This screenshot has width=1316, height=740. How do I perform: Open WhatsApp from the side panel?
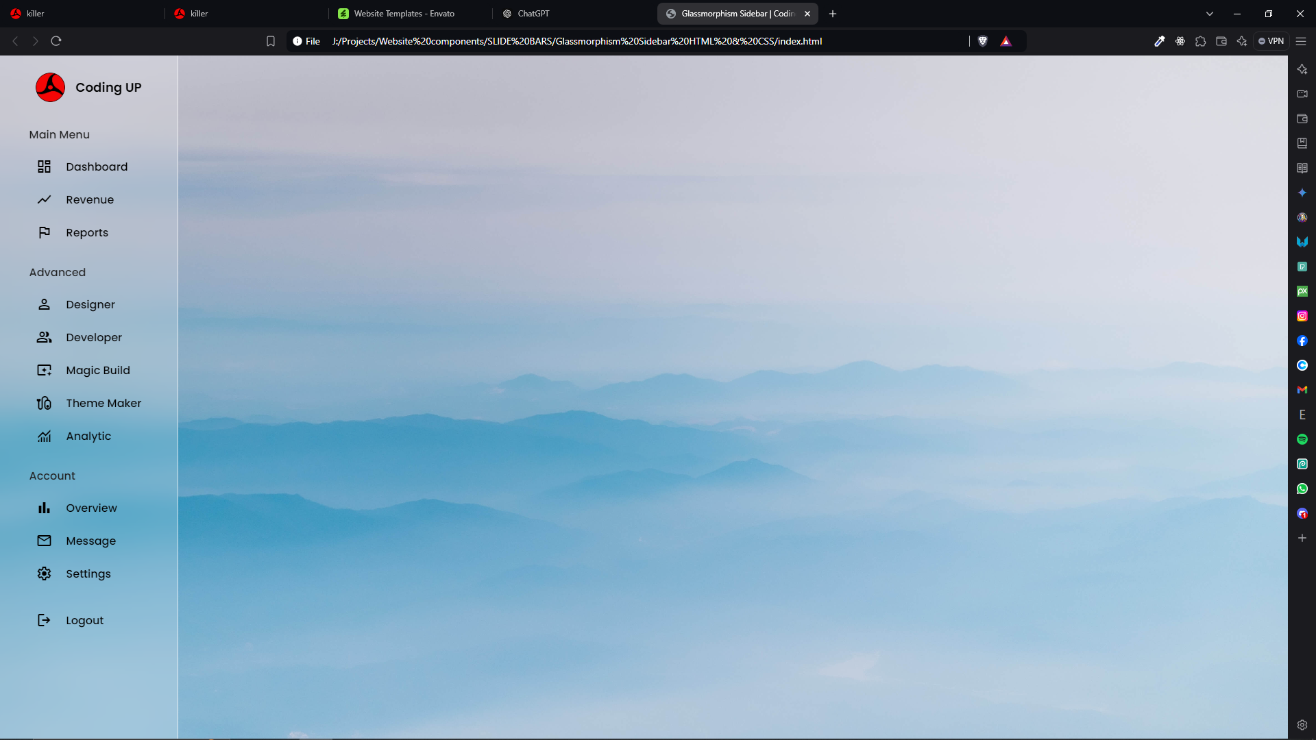click(x=1302, y=489)
